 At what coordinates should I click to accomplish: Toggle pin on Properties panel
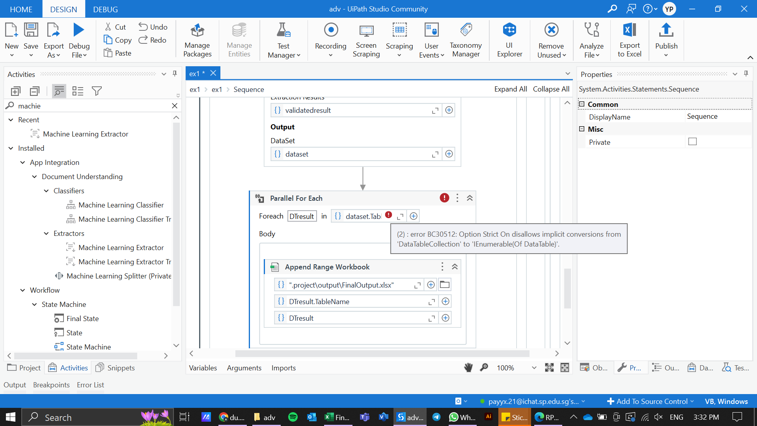[x=746, y=74]
